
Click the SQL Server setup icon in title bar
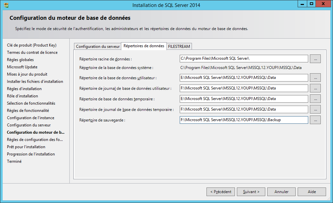point(6,5)
